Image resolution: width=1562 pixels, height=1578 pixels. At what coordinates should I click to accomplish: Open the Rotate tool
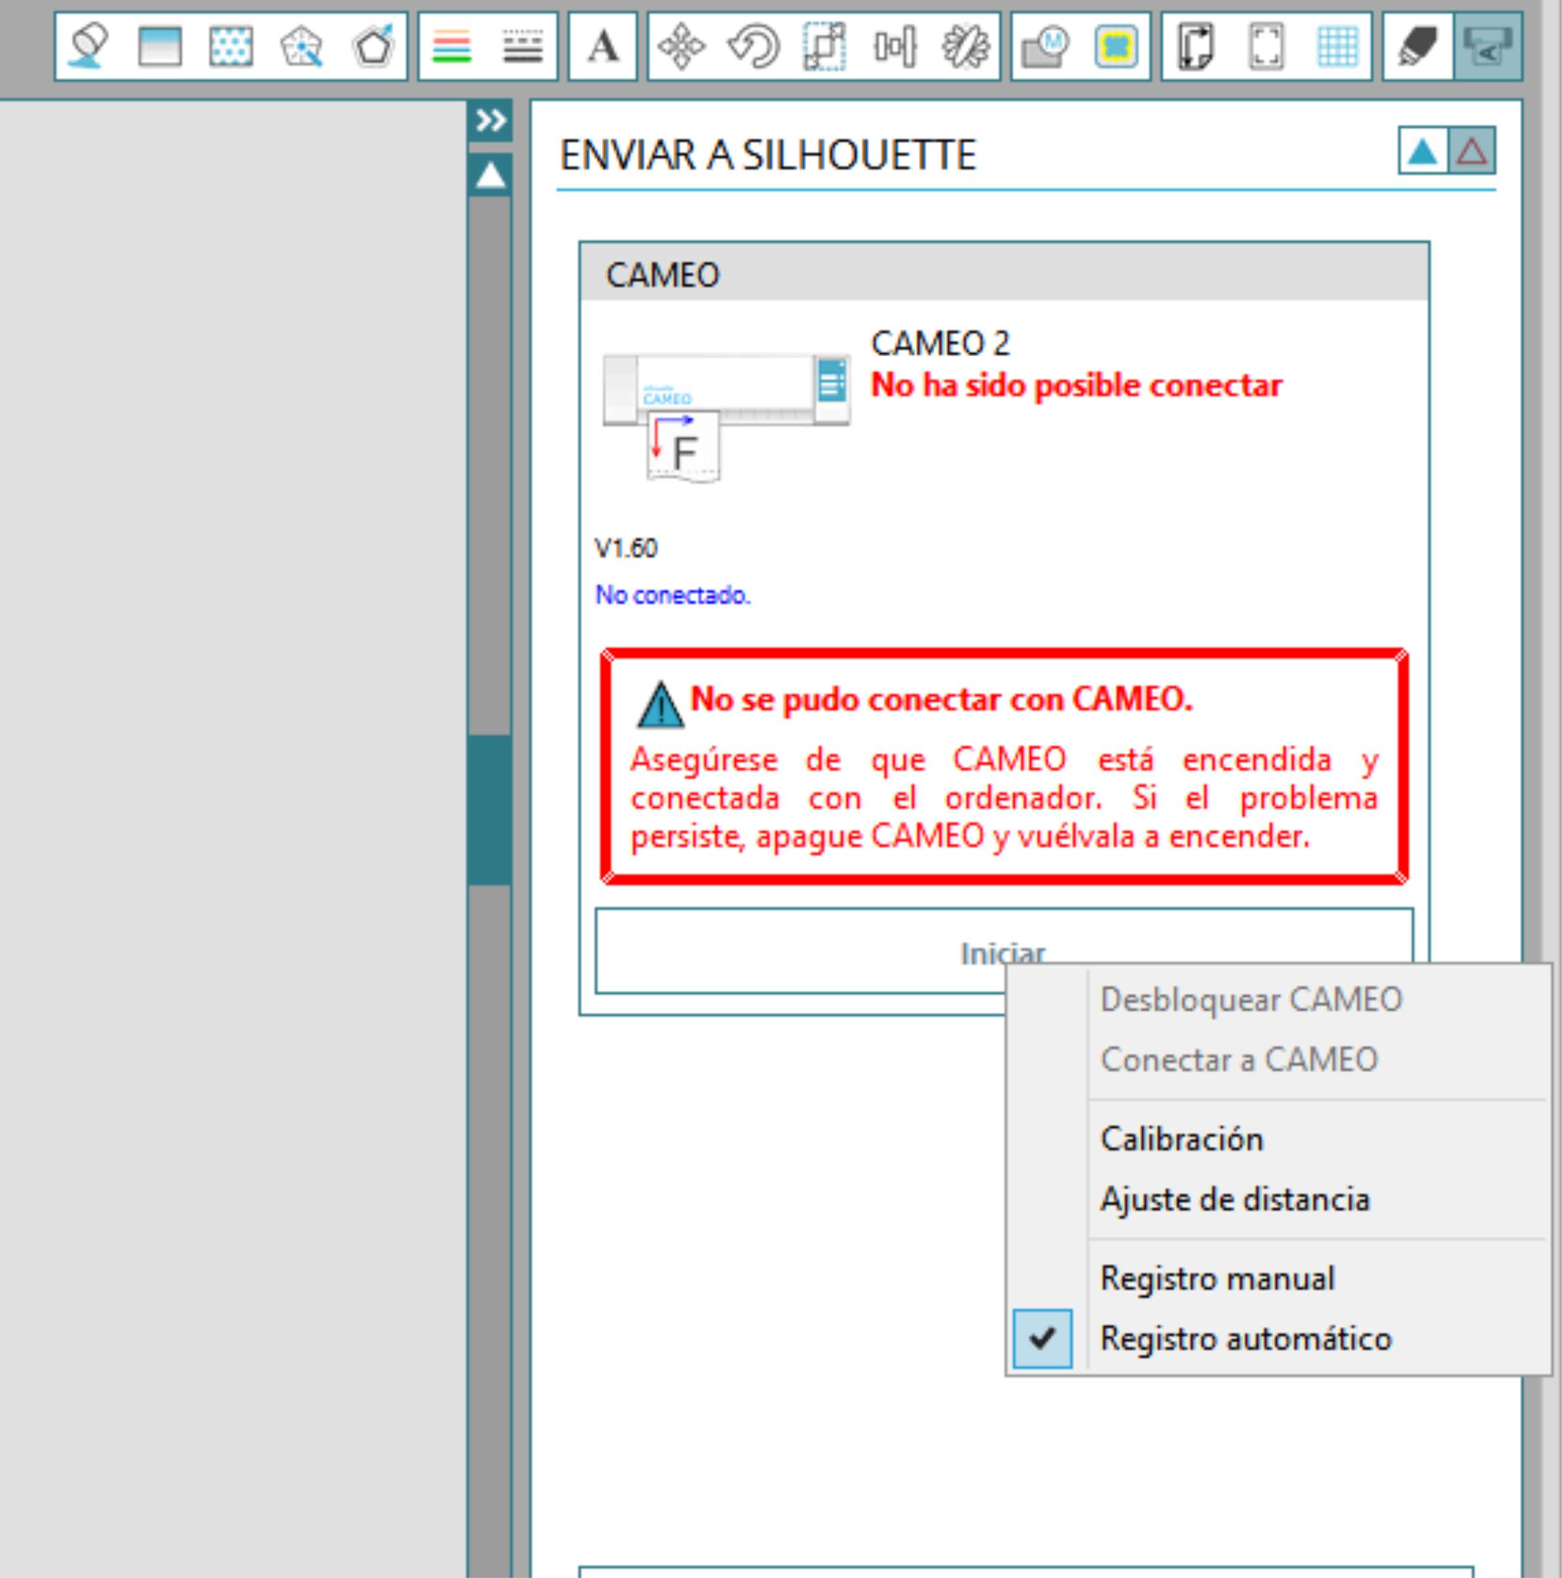pos(753,46)
